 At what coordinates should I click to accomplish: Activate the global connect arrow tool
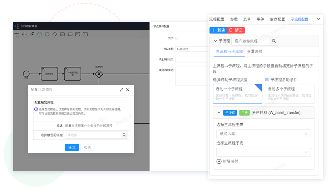pos(32,34)
